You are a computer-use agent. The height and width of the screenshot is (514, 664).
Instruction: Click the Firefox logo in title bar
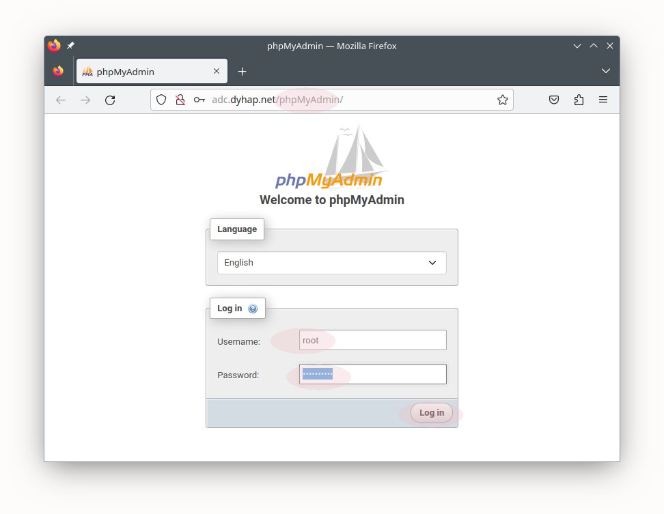point(54,45)
